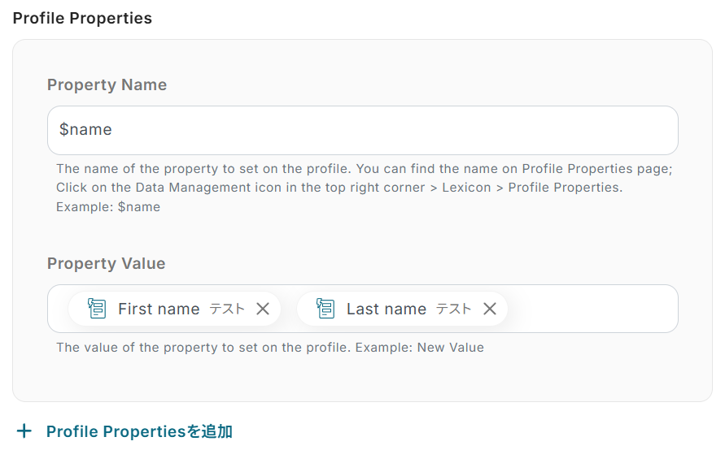Screen dimensions: 725x463
Task: Select the Last name chip label
Action: point(387,309)
